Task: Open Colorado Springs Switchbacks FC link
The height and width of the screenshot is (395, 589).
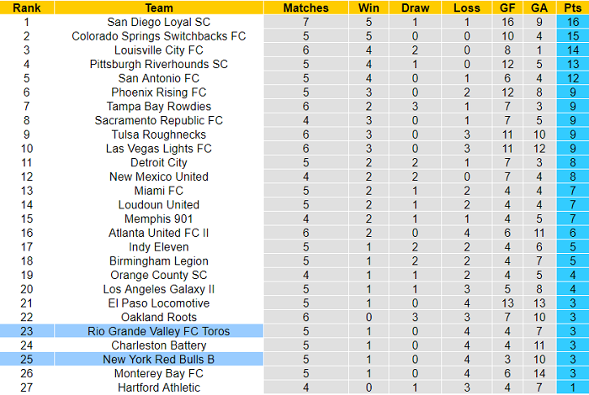Action: [x=158, y=36]
